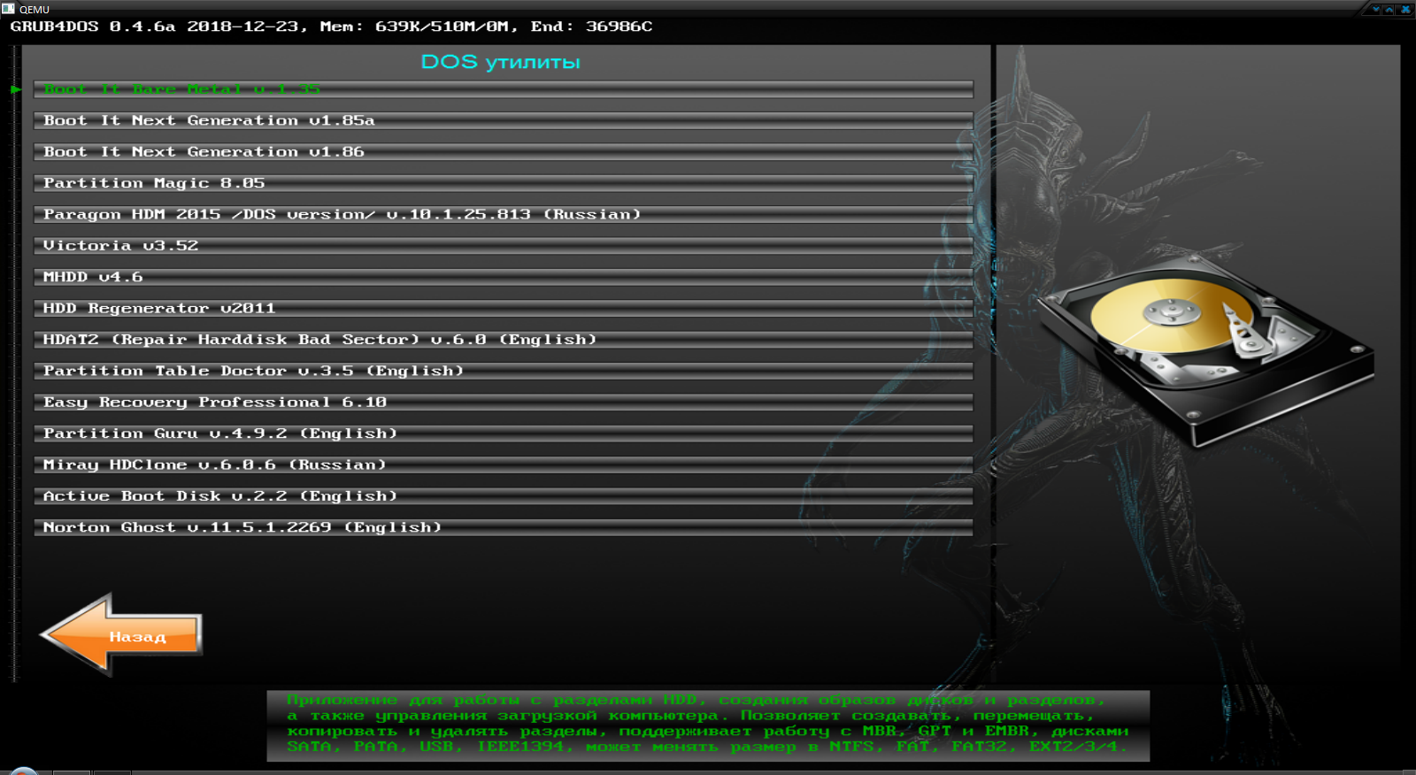Viewport: 1416px width, 775px height.
Task: Click the QEMU window icon in title bar
Action: coord(8,8)
